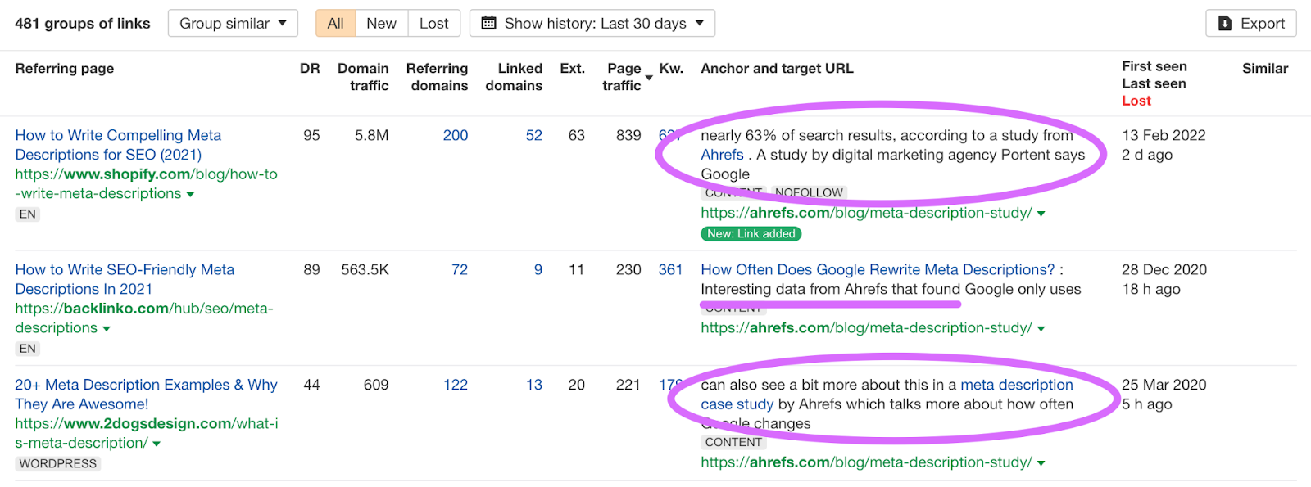
Task: Click the 5.8M domain traffic value
Action: click(372, 135)
